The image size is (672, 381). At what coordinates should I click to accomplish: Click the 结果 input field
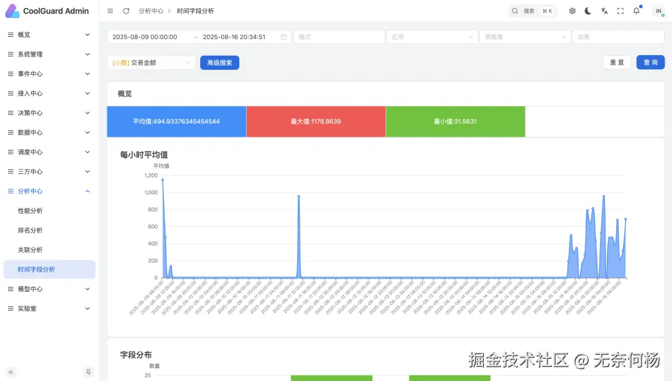click(618, 37)
